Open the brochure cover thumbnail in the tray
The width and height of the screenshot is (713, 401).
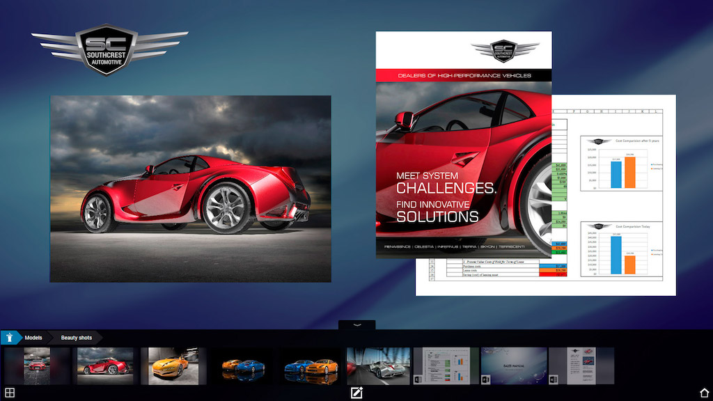click(x=37, y=366)
